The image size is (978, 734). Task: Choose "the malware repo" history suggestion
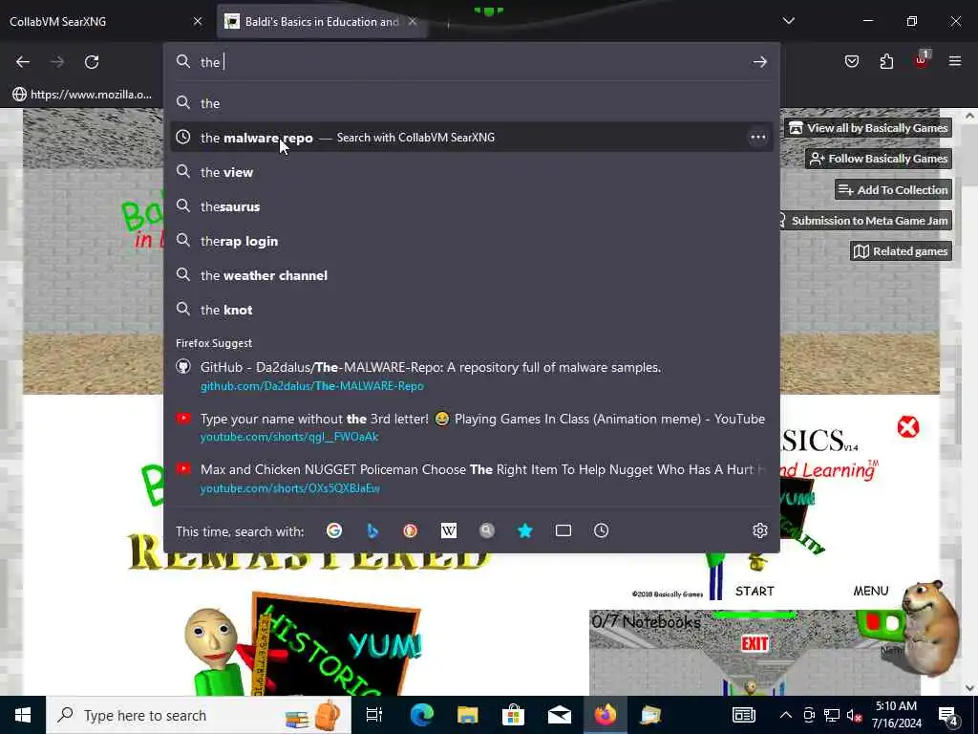coord(472,138)
